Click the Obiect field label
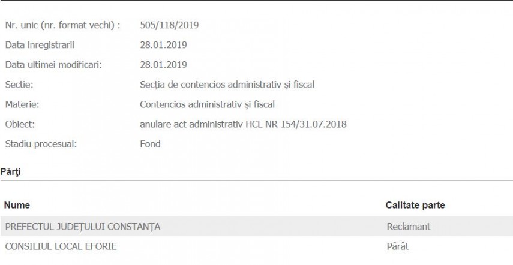Screen dimensions: 513x265 [20, 124]
